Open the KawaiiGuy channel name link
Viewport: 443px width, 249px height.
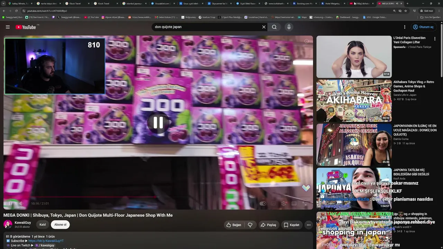23,223
